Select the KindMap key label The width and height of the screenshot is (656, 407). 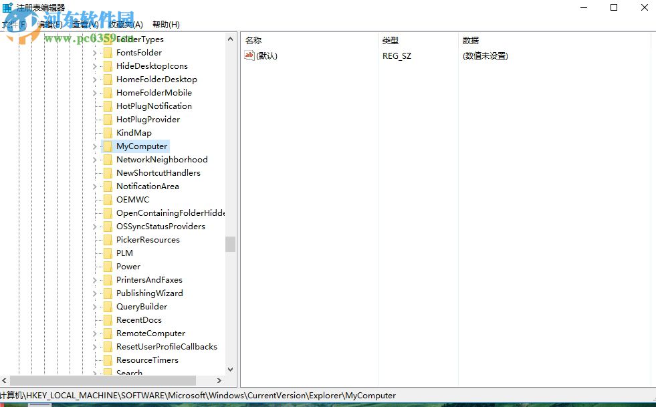click(x=134, y=133)
